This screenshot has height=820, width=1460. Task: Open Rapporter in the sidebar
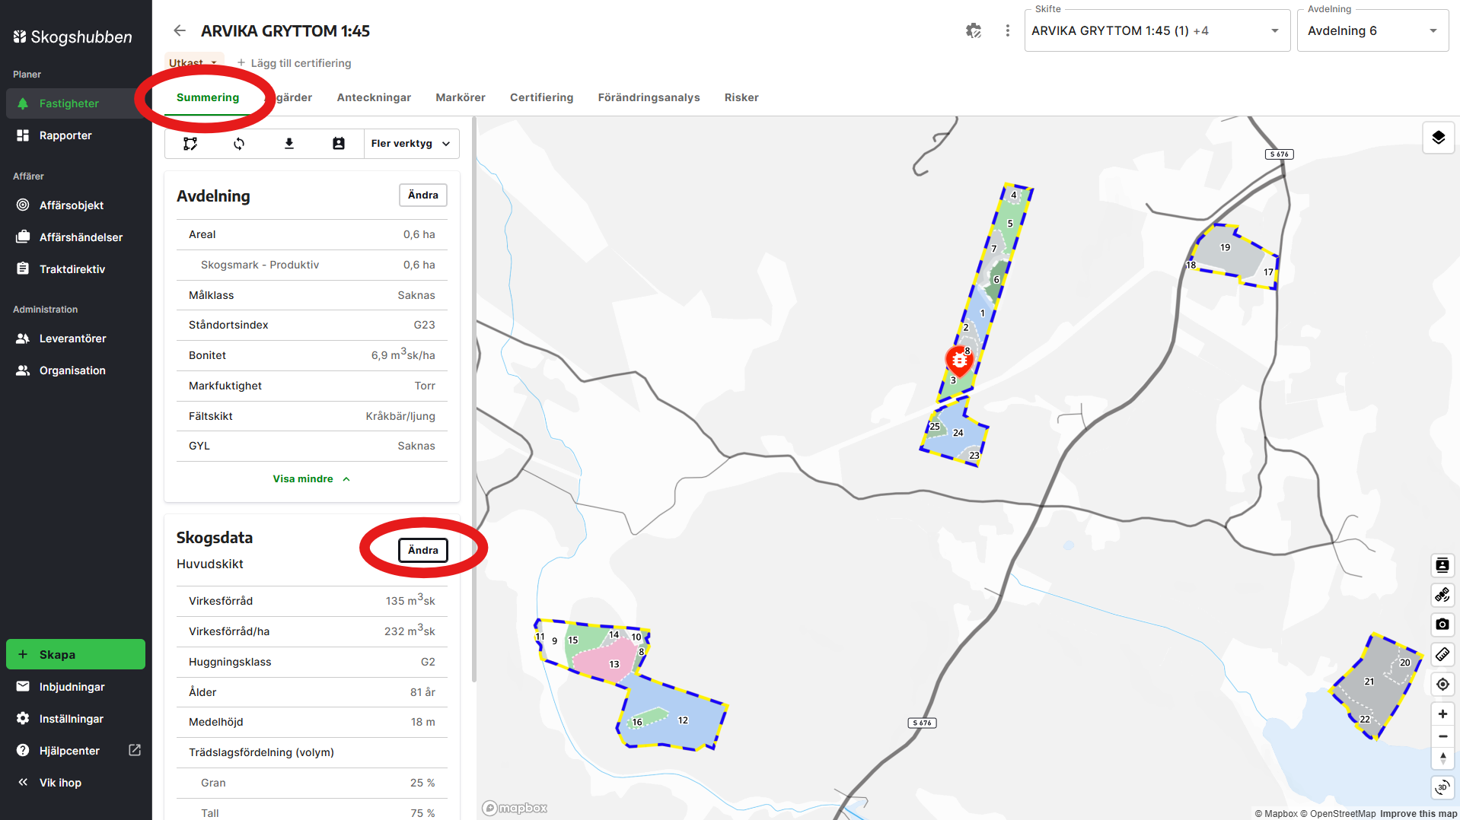[76, 135]
